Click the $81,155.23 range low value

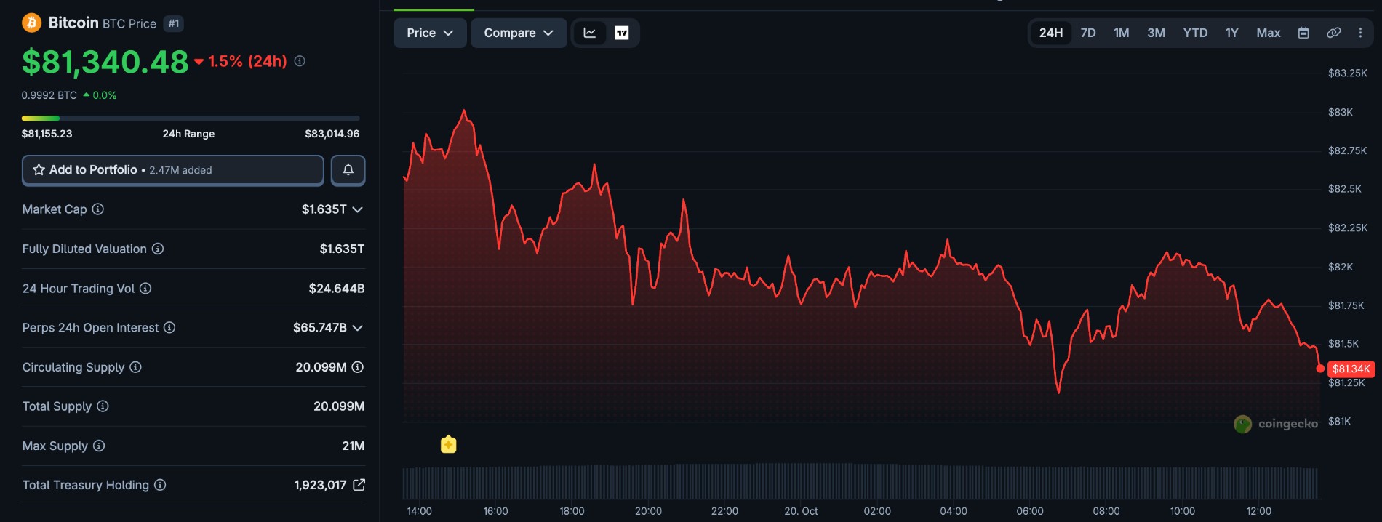(47, 134)
